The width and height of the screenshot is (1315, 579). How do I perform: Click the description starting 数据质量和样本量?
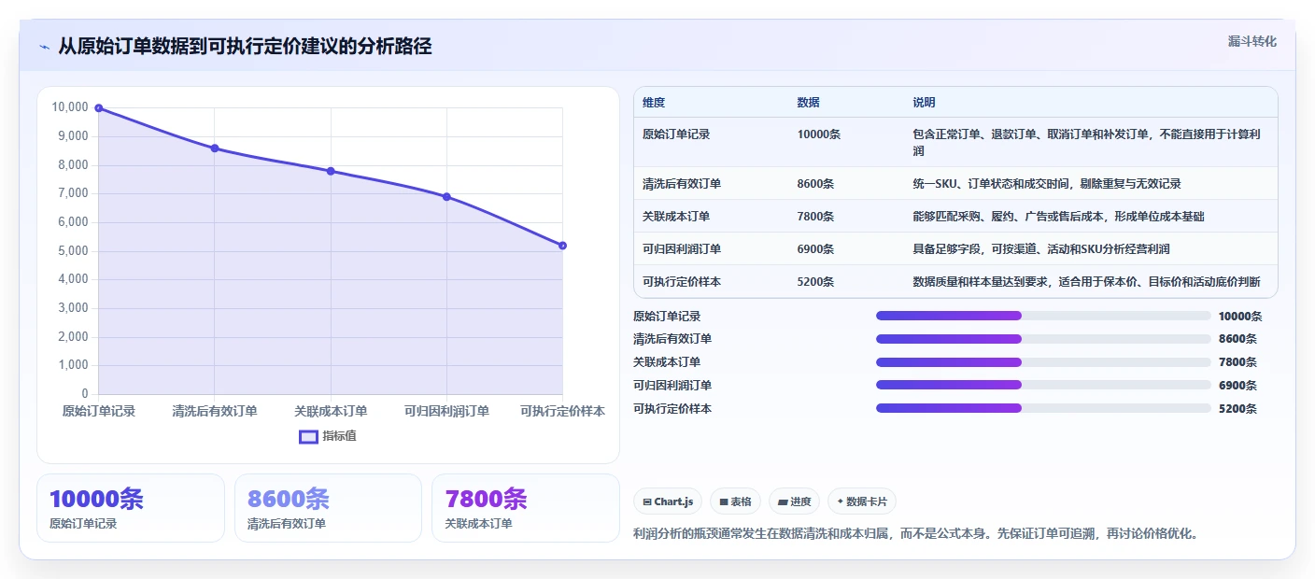coord(1086,282)
